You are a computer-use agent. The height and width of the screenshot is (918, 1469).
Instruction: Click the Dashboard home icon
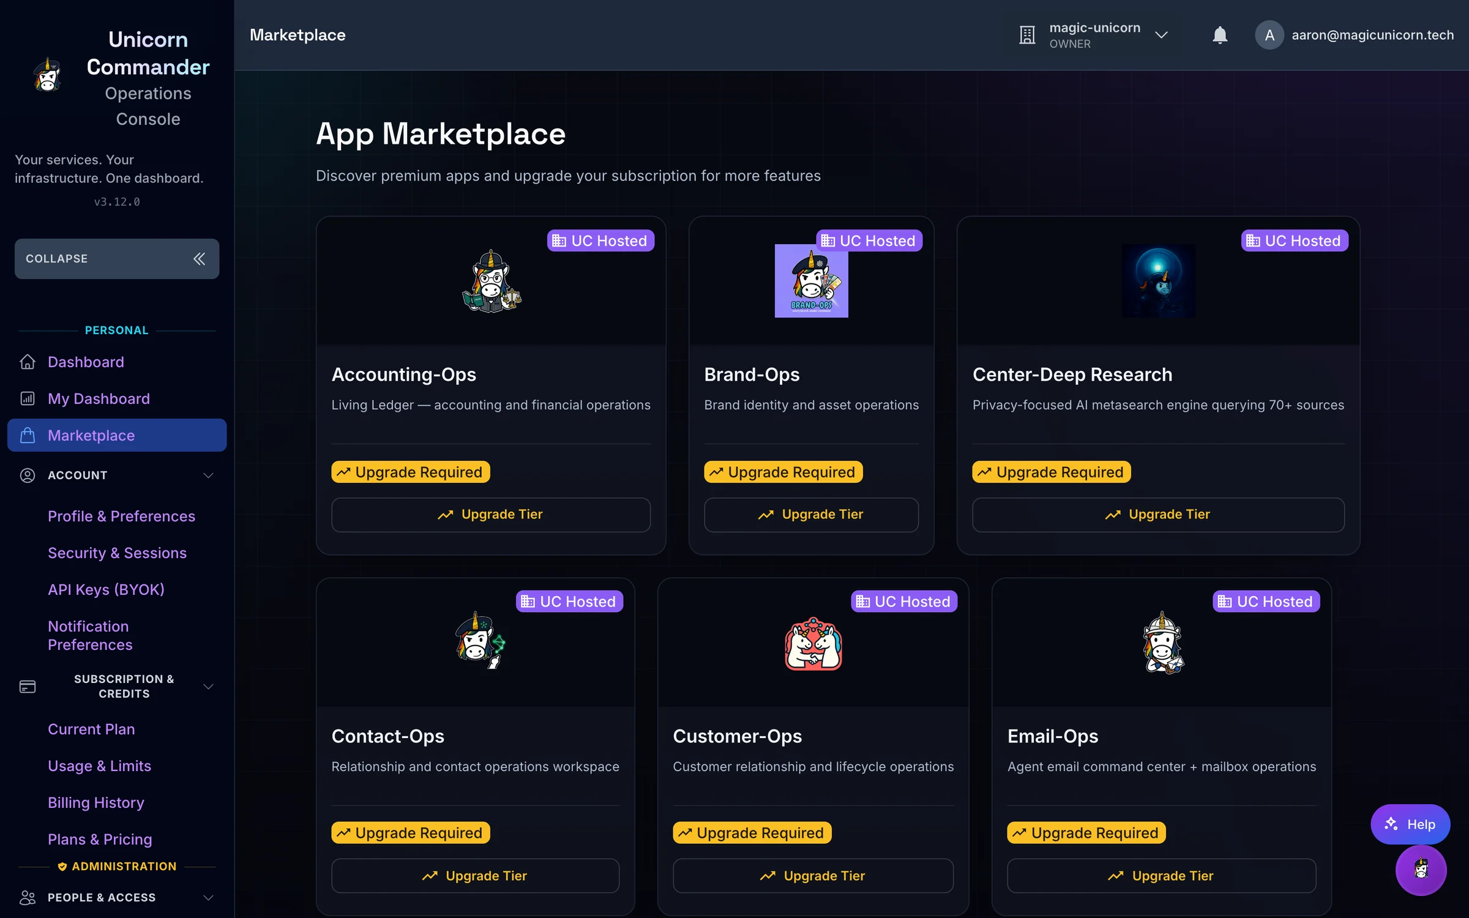click(x=28, y=362)
